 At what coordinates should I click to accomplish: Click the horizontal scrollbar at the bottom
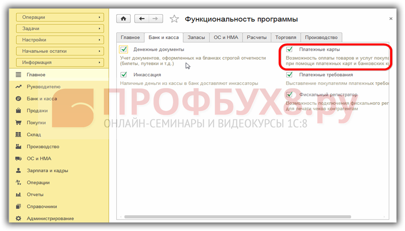tap(251, 217)
